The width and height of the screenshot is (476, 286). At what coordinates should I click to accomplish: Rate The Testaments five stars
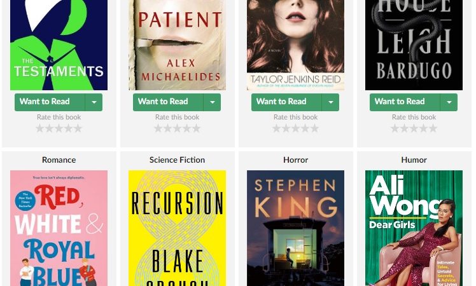[78, 128]
